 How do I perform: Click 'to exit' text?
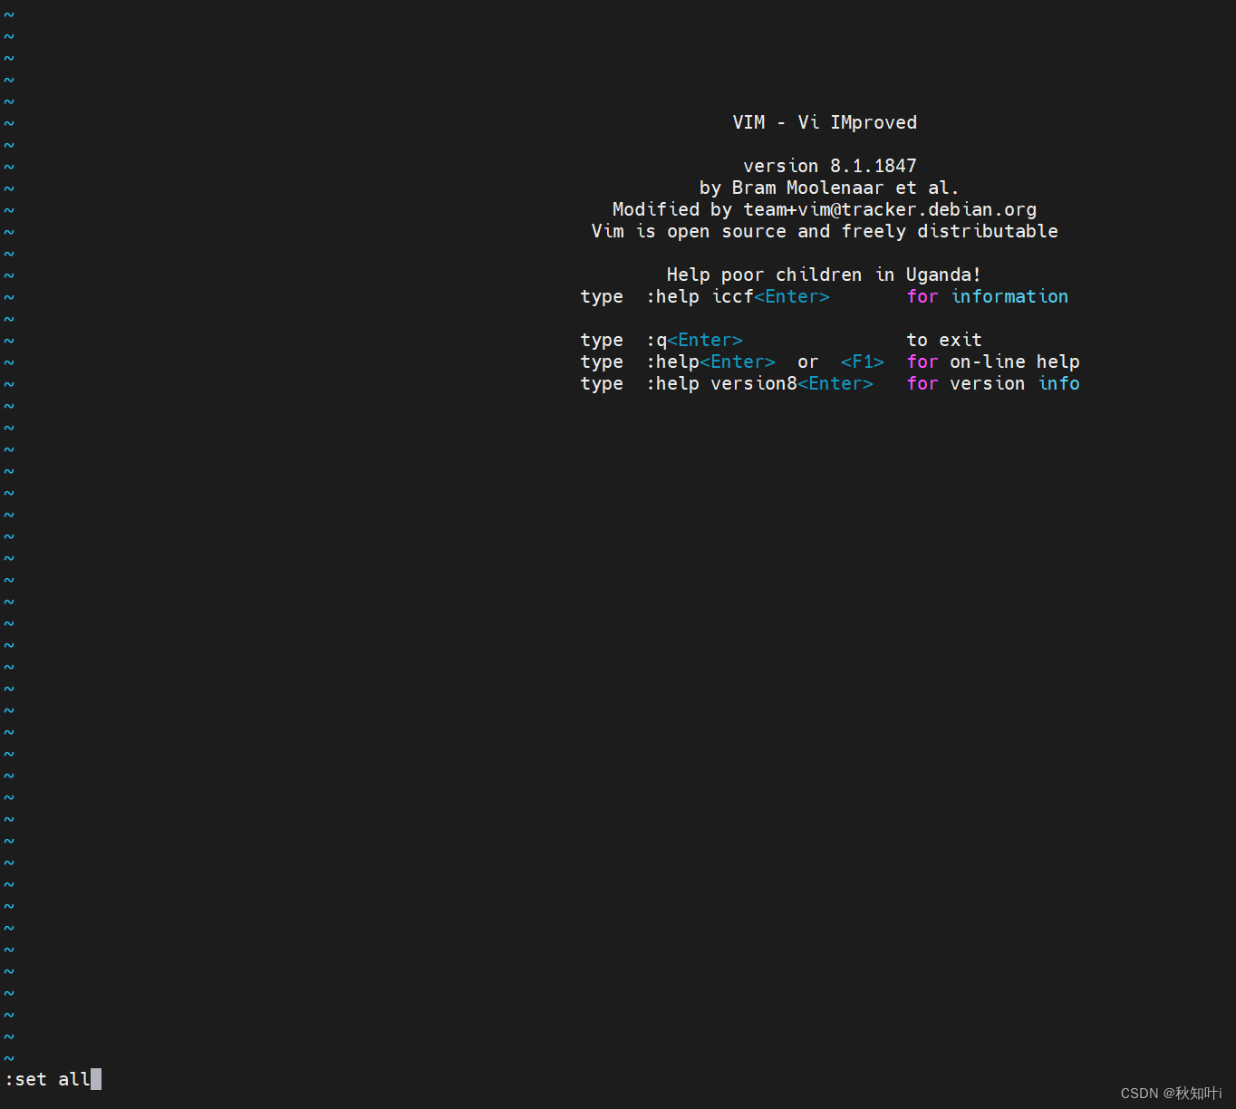tap(944, 340)
